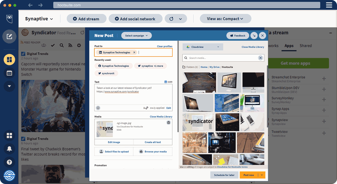The image size is (337, 184).
Task: Open the emoji picker in text box
Action: click(98, 108)
